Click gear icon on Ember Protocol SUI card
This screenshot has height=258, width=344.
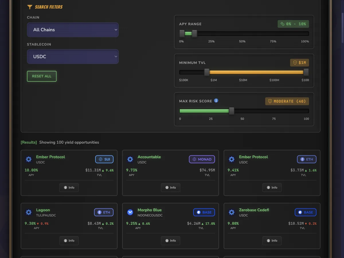point(29,159)
